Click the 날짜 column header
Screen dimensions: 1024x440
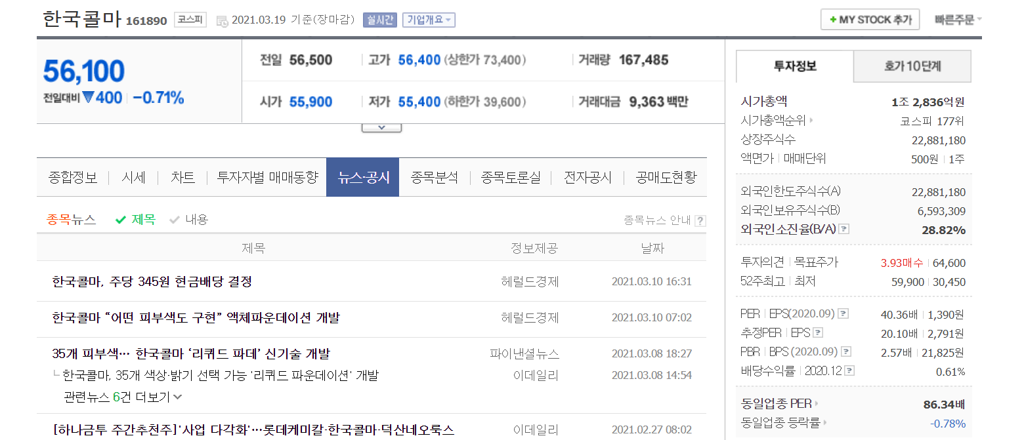pos(652,249)
